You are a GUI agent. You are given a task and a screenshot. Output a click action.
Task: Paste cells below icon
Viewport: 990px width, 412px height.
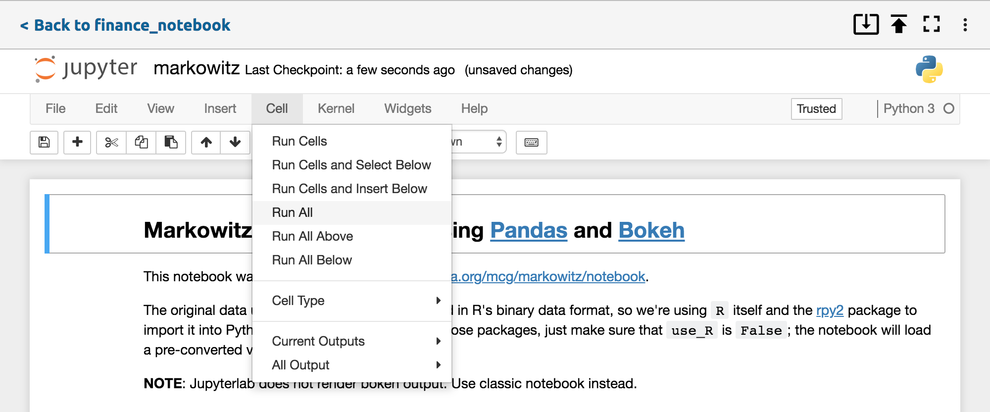[x=171, y=143]
